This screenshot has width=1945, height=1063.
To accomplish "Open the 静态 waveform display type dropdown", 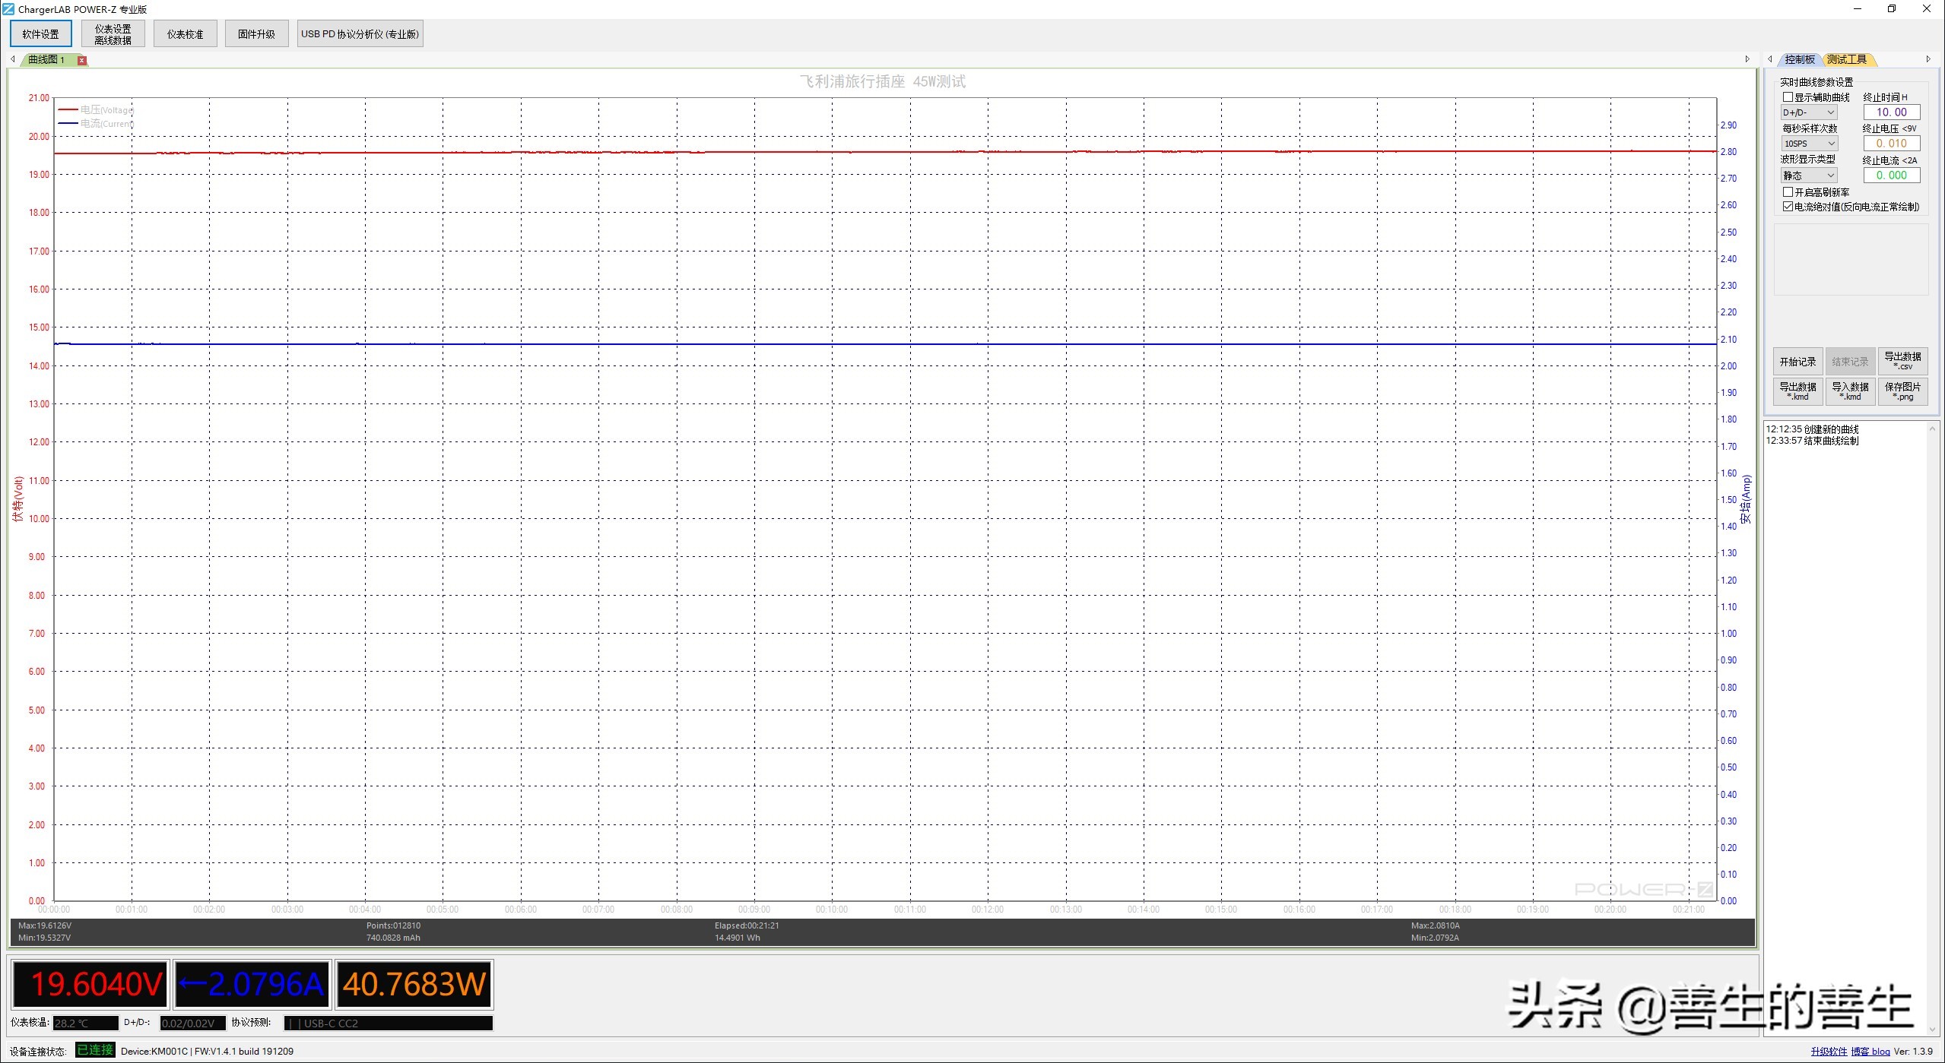I will [x=1809, y=176].
